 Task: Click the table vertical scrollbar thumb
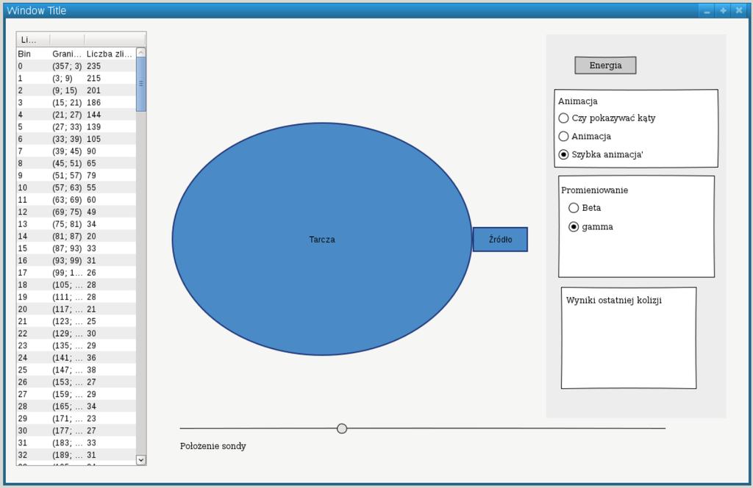[140, 85]
